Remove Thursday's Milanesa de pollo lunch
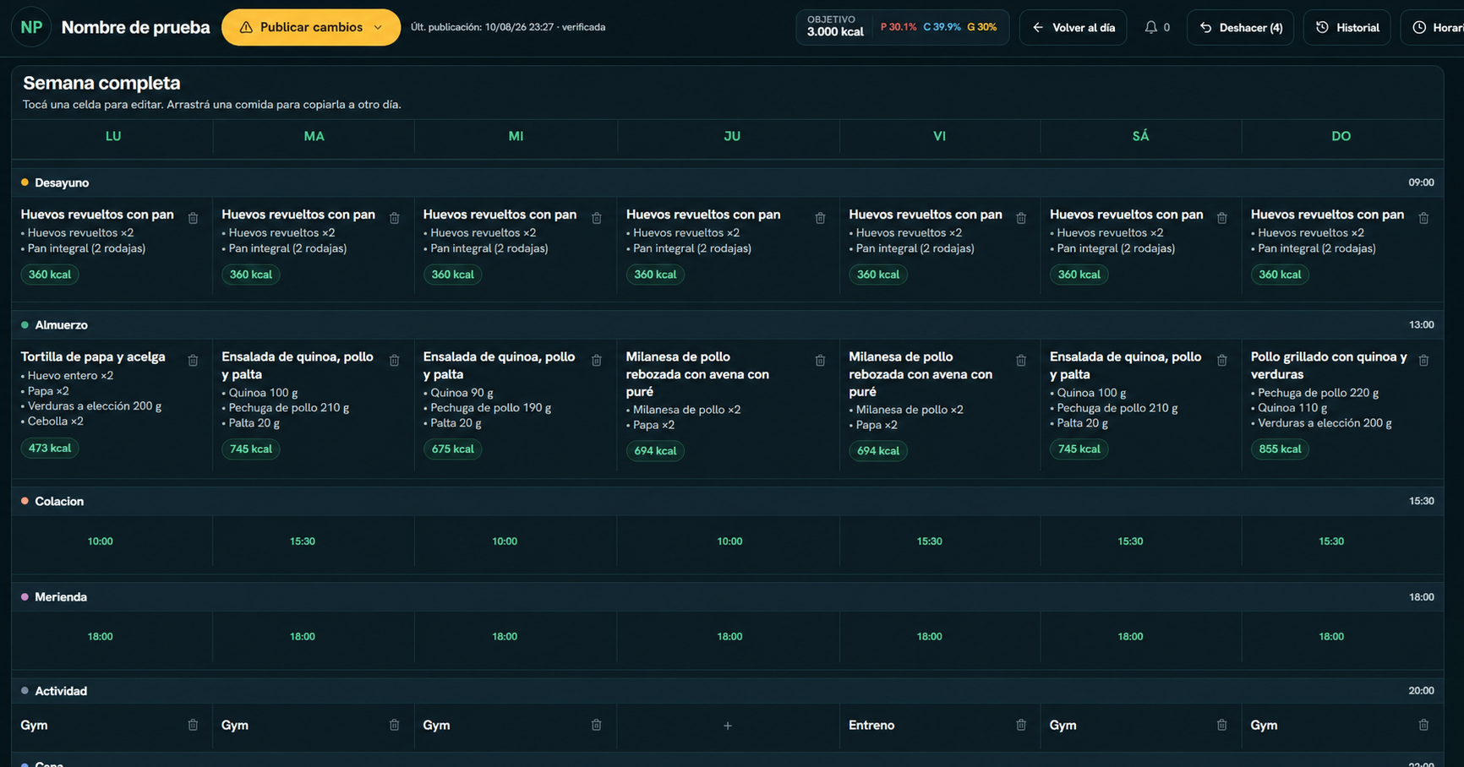The height and width of the screenshot is (767, 1464). pyautogui.click(x=820, y=361)
